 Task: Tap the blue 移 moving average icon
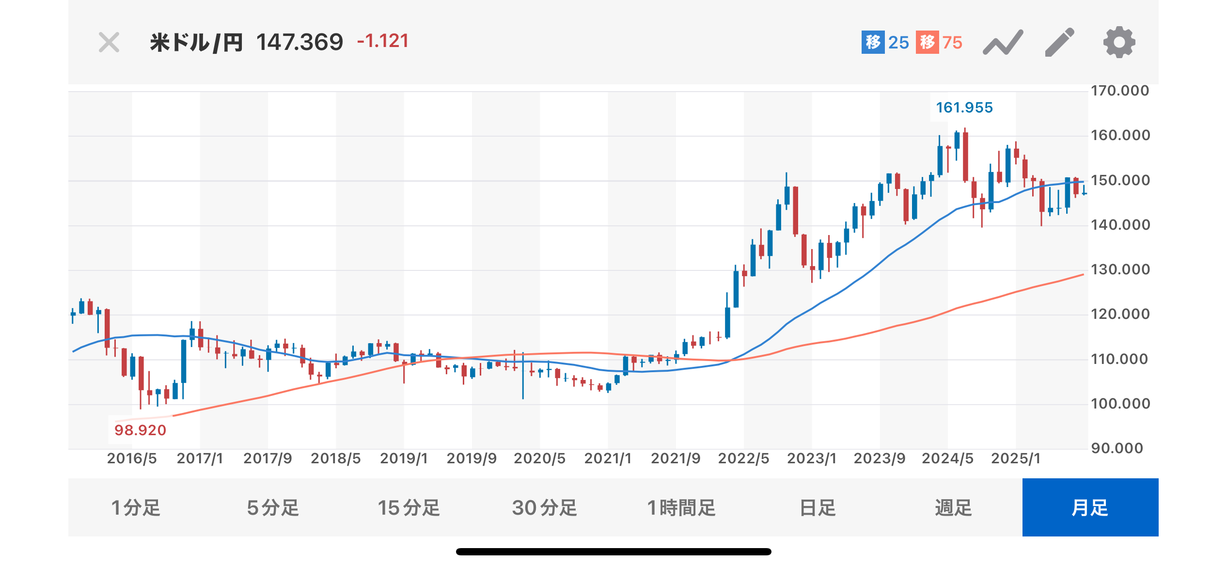[x=873, y=43]
